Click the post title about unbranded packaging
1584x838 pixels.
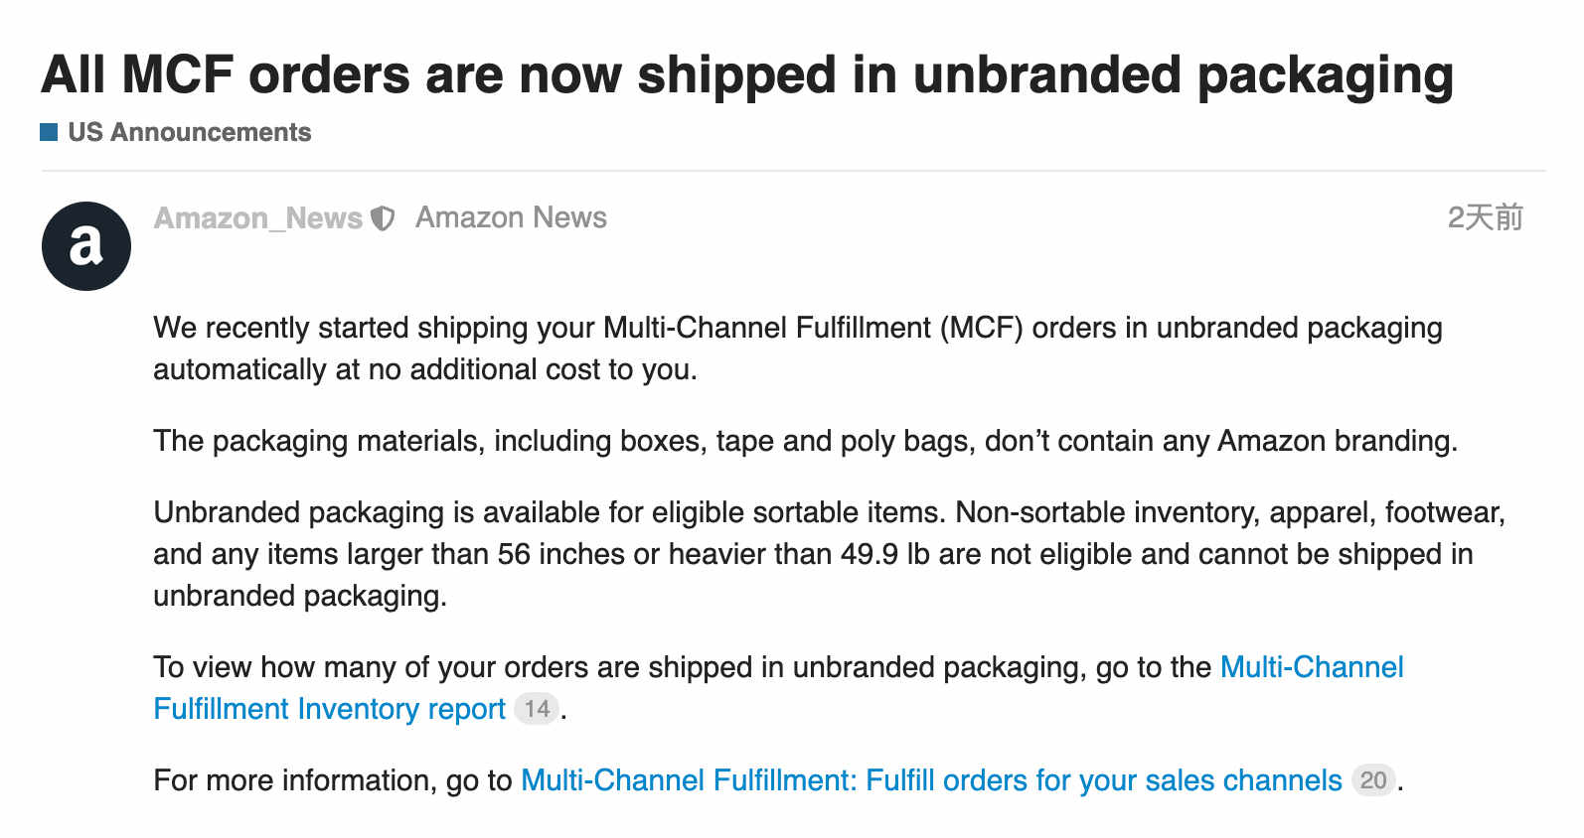747,74
